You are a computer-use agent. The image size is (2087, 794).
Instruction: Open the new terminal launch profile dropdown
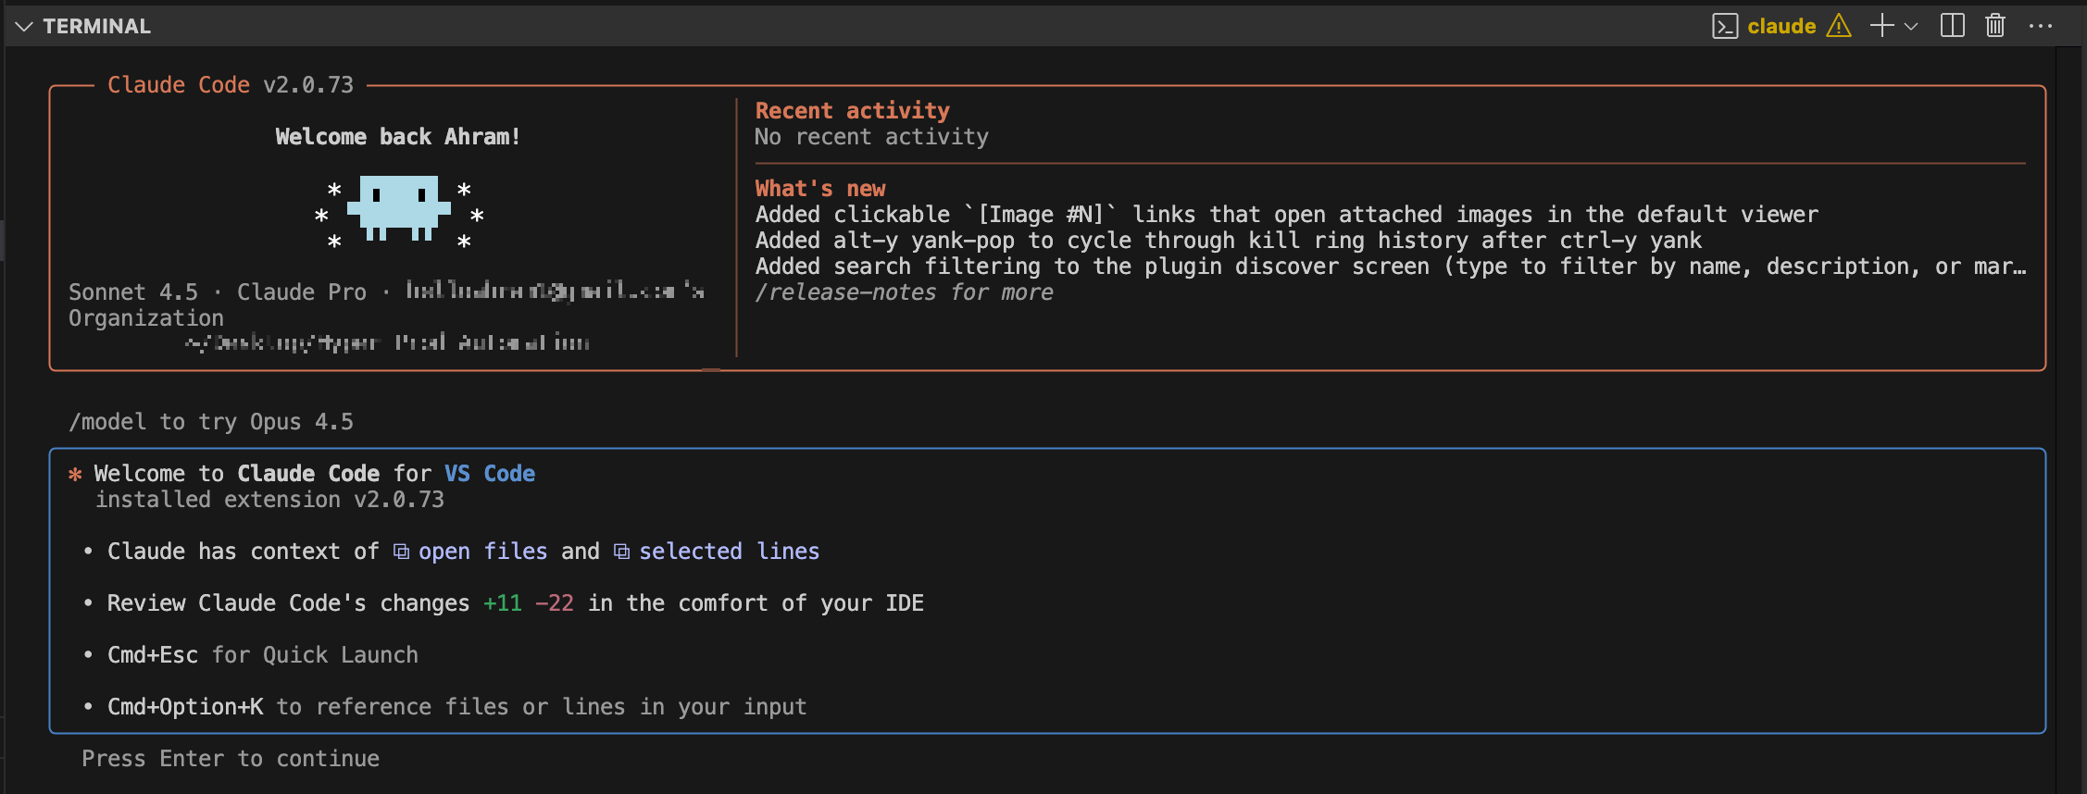(1911, 26)
